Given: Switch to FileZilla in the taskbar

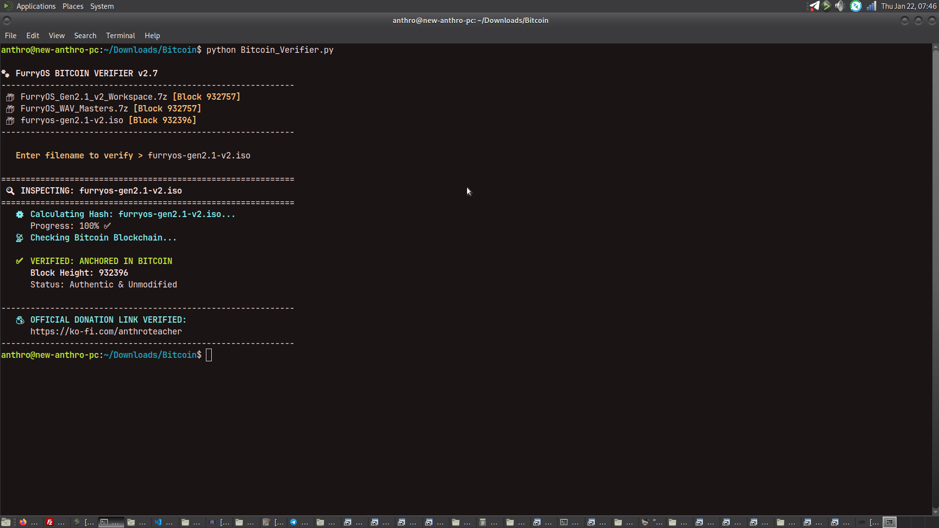Looking at the screenshot, I should [49, 522].
